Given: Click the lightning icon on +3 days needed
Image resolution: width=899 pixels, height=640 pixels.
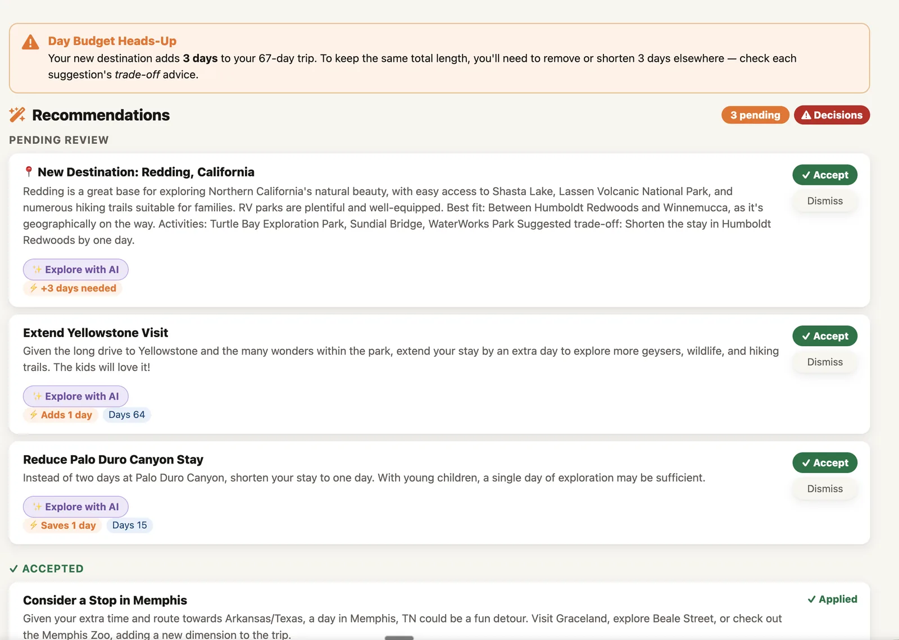Looking at the screenshot, I should coord(34,288).
